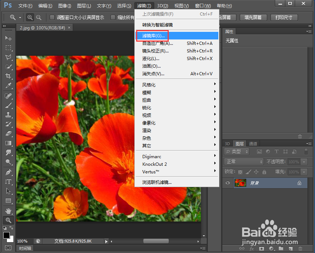
Task: Select the Brush tool
Action: 8,105
